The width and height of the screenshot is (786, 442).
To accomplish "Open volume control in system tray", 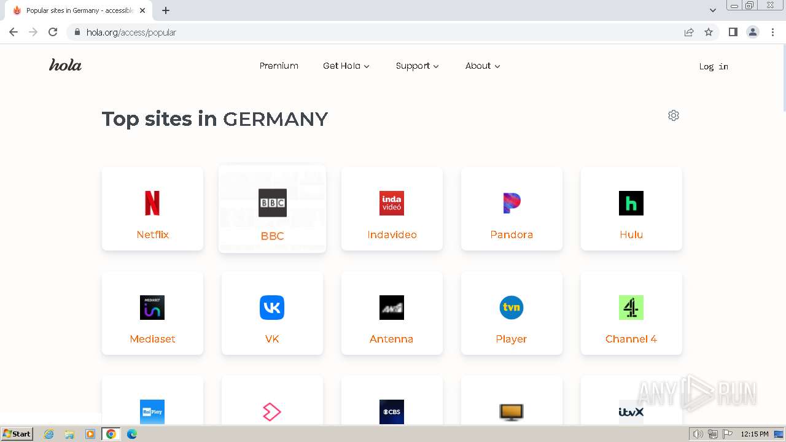I will click(x=698, y=434).
